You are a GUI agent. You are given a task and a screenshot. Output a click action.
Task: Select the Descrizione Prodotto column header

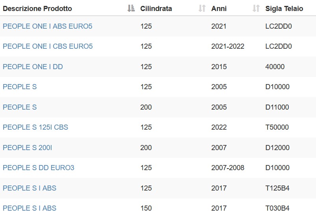click(x=37, y=9)
